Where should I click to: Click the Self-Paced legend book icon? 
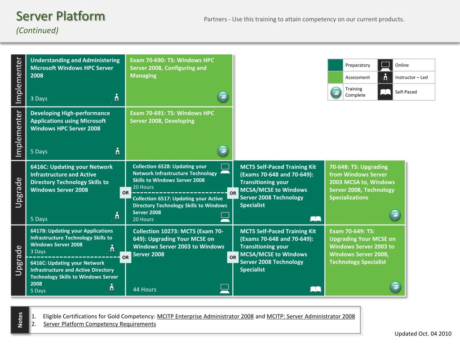(x=385, y=92)
